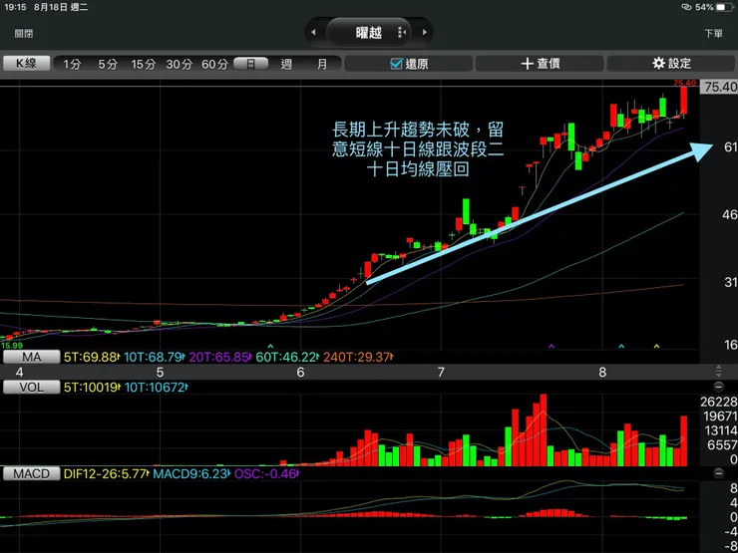Select the 日 daily interval
Image resolution: width=738 pixels, height=553 pixels.
pos(251,64)
